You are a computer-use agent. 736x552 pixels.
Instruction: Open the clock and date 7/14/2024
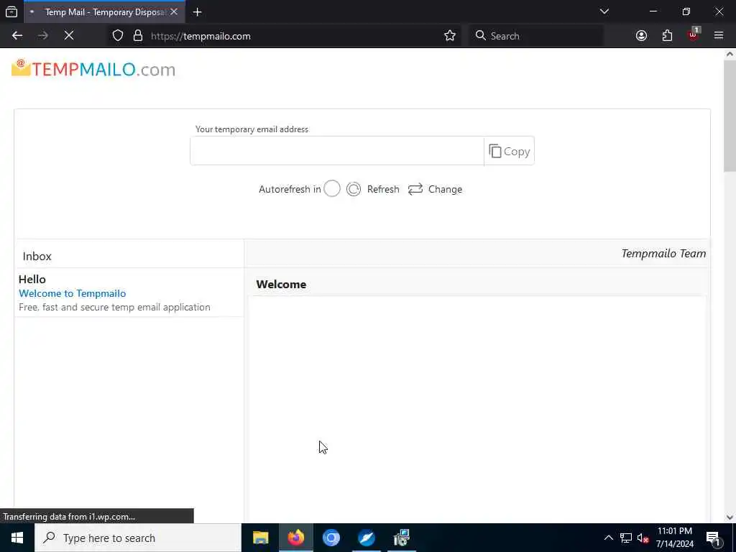[x=674, y=538]
